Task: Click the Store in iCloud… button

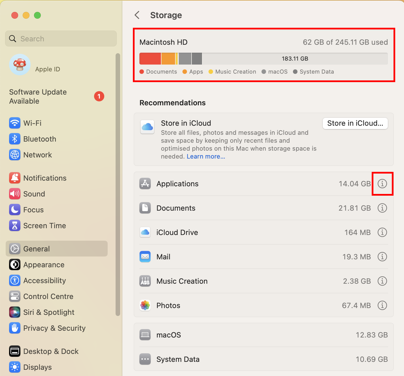Action: (x=355, y=123)
